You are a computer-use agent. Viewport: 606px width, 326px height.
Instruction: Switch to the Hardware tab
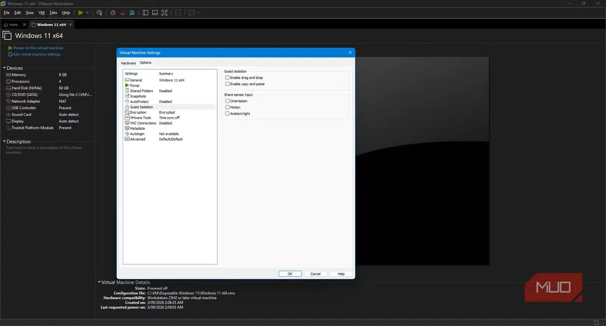pyautogui.click(x=128, y=63)
